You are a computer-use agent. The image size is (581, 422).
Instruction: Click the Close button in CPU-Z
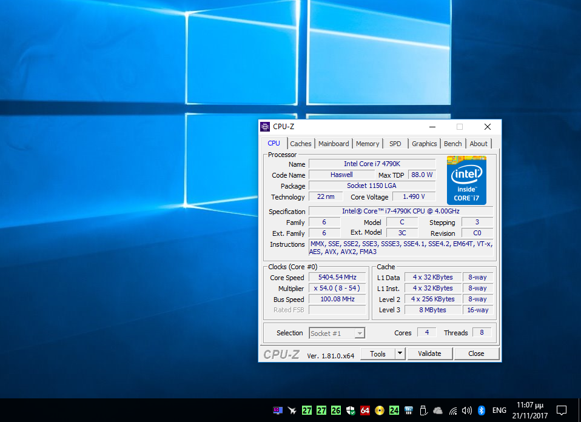pos(476,354)
